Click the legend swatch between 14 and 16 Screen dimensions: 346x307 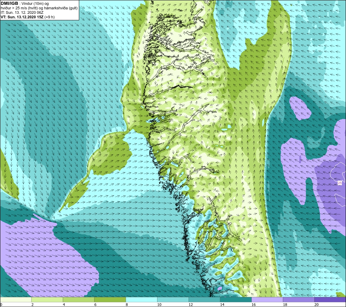click(236, 299)
